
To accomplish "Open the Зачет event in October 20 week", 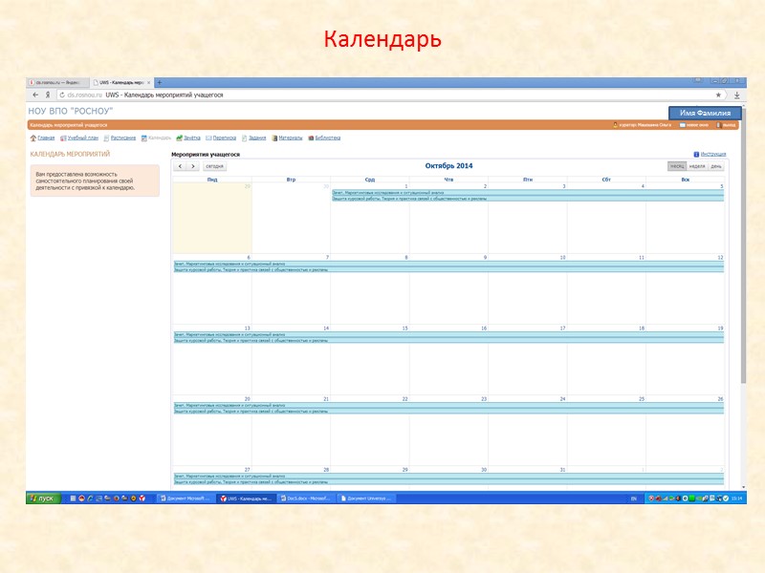I will (x=448, y=405).
